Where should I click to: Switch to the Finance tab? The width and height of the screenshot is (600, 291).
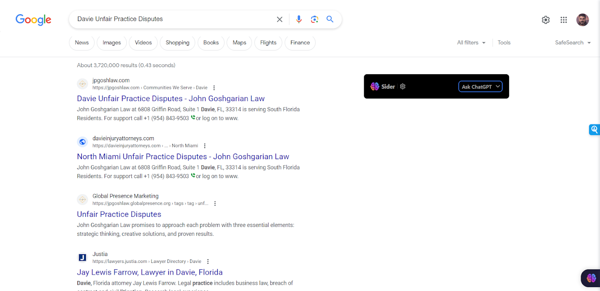coord(300,43)
